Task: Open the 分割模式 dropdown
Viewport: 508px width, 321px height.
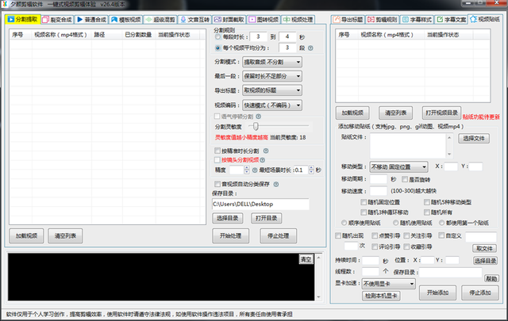Action: click(x=272, y=62)
